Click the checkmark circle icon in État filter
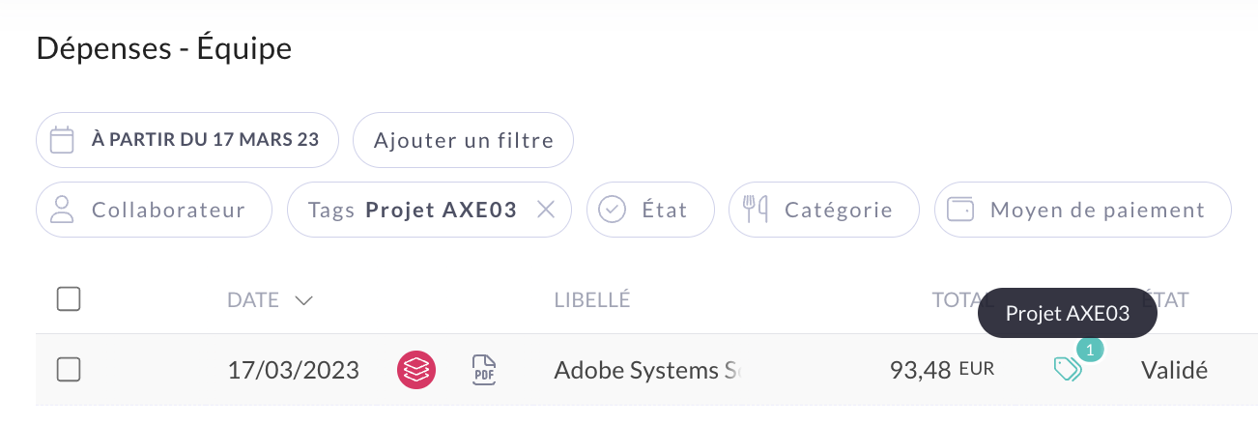 click(x=613, y=210)
